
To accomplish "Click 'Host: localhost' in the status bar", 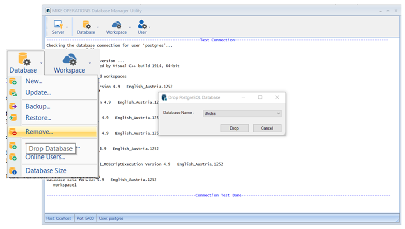I will pyautogui.click(x=59, y=218).
